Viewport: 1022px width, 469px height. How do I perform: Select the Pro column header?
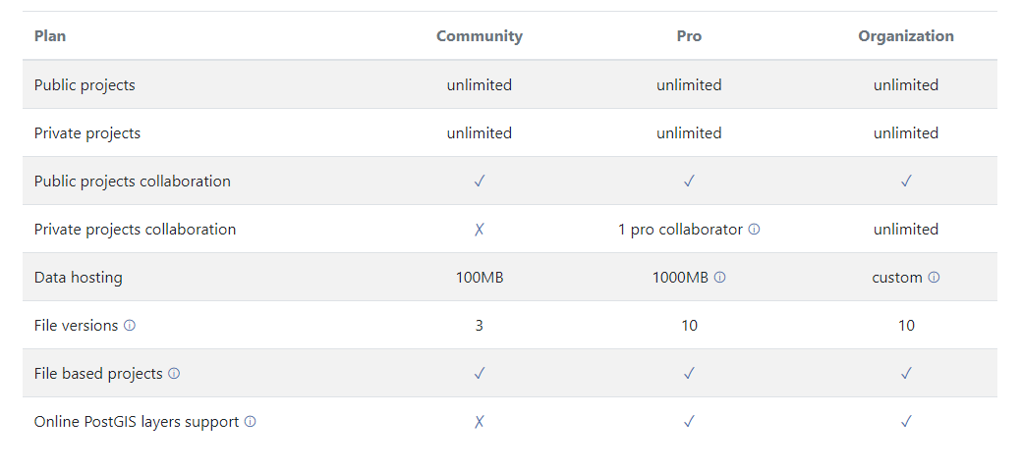pyautogui.click(x=689, y=36)
